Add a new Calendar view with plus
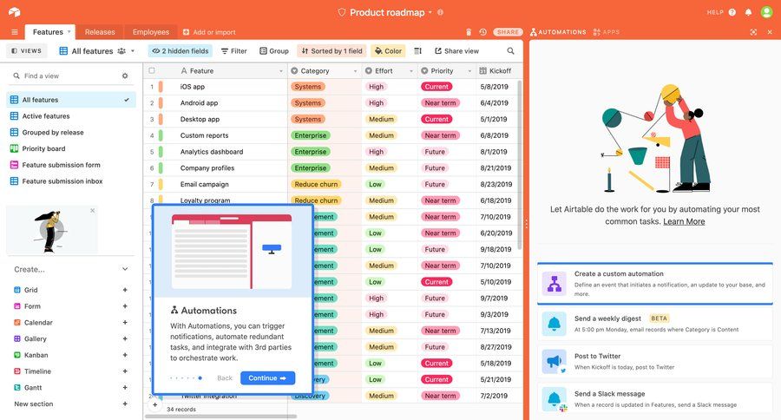Viewport: 781px width, 420px height. (x=125, y=322)
